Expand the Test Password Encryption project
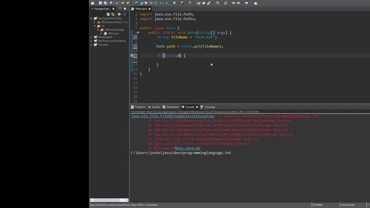Image resolution: width=370 pixels, height=208 pixels. (x=91, y=41)
